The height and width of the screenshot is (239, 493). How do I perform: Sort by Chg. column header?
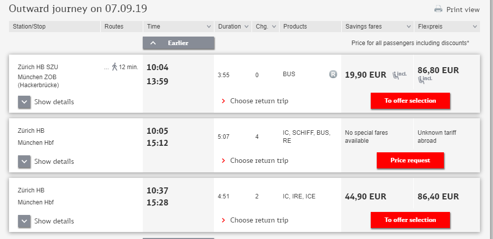[266, 27]
